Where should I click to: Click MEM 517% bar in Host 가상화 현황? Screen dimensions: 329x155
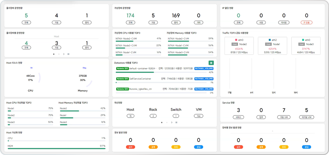[57, 149]
